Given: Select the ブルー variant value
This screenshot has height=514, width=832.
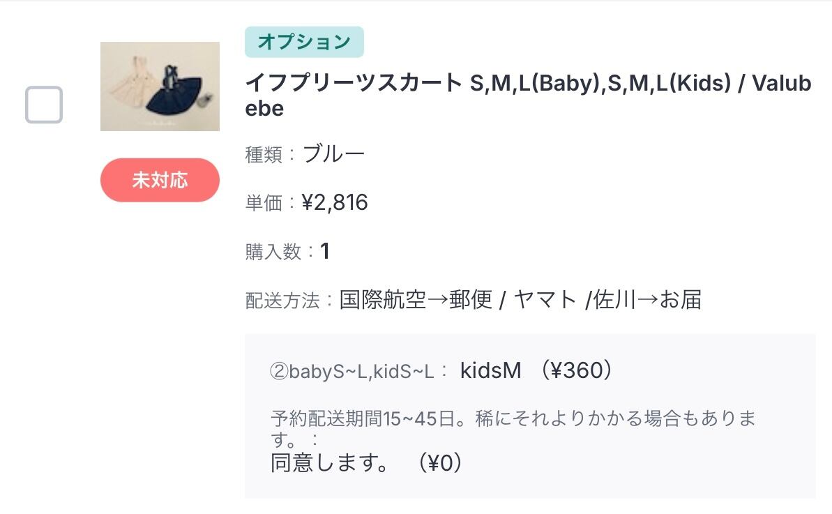Looking at the screenshot, I should coord(333,154).
